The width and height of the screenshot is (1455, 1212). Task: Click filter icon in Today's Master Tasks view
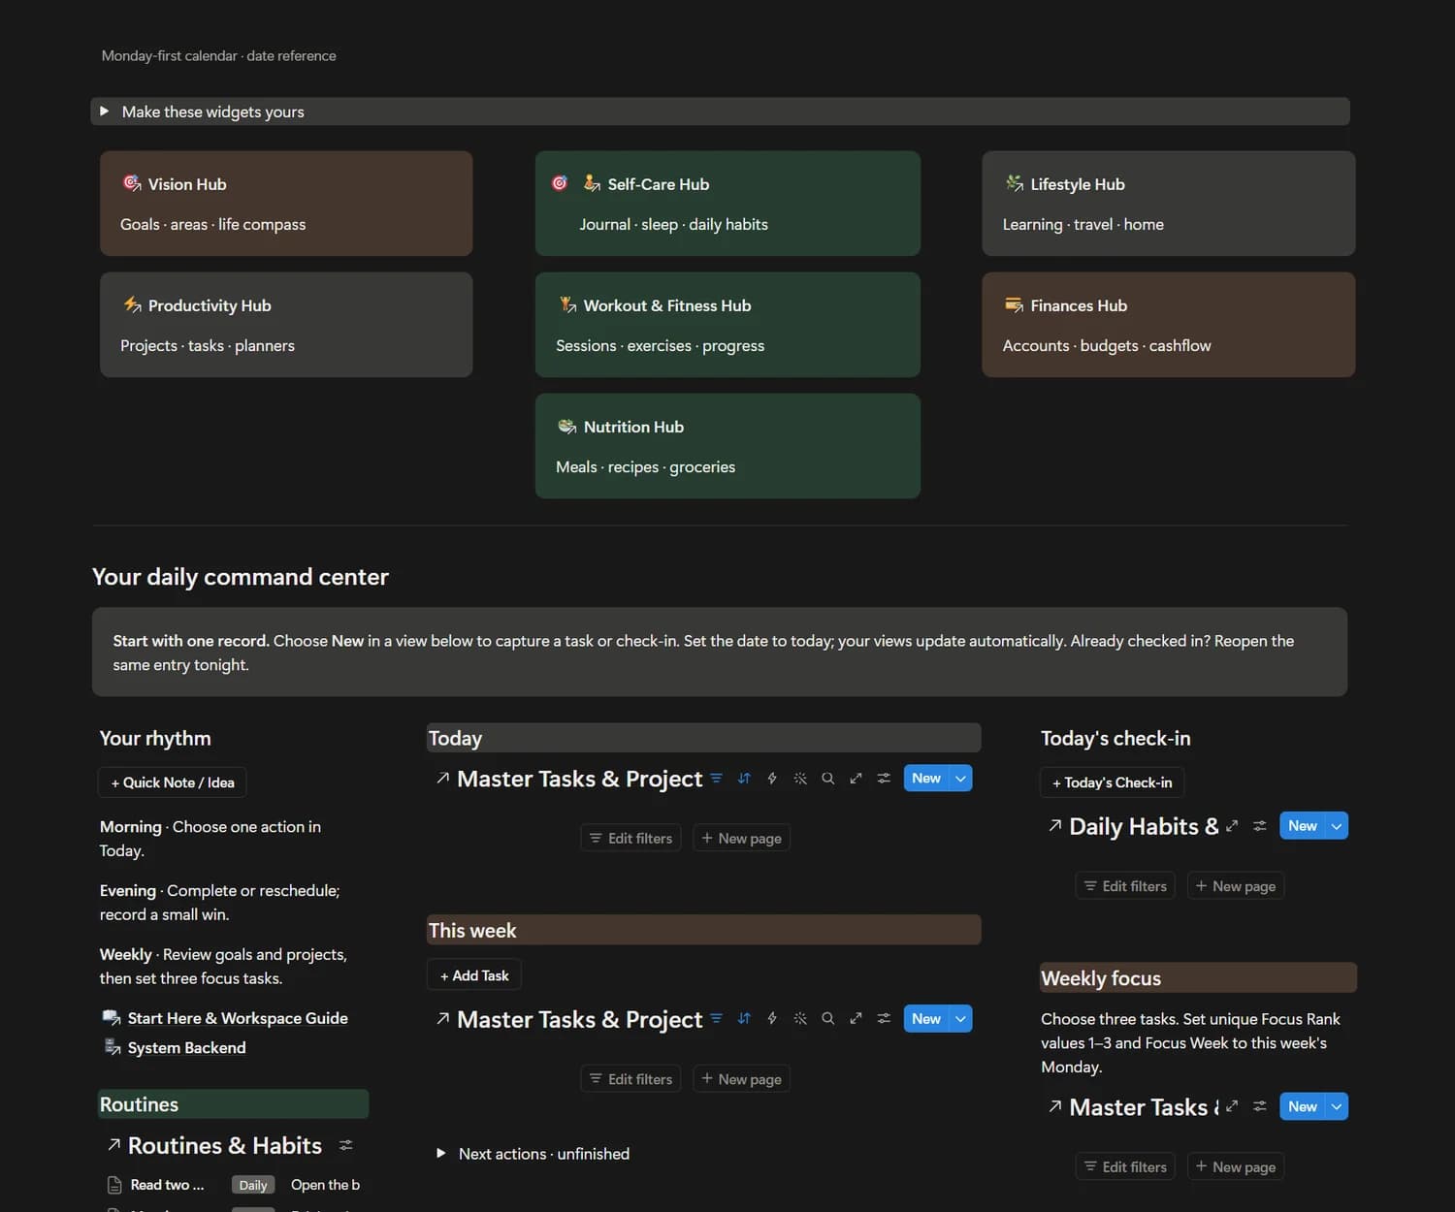(x=716, y=778)
